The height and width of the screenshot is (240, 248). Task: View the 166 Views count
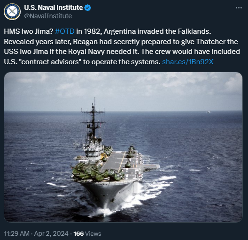[87, 233]
